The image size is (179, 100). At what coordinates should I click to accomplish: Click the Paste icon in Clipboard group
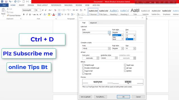click(3, 10)
